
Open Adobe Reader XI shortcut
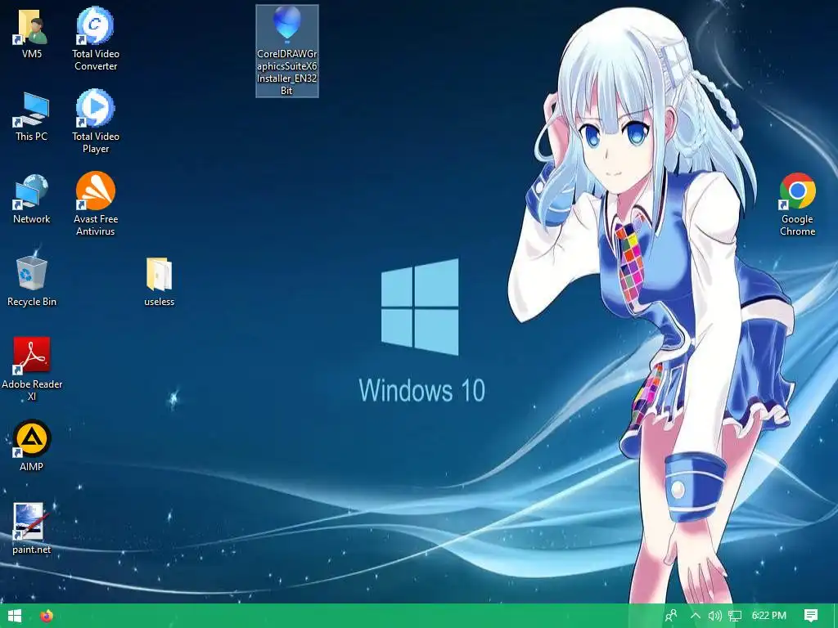point(32,369)
